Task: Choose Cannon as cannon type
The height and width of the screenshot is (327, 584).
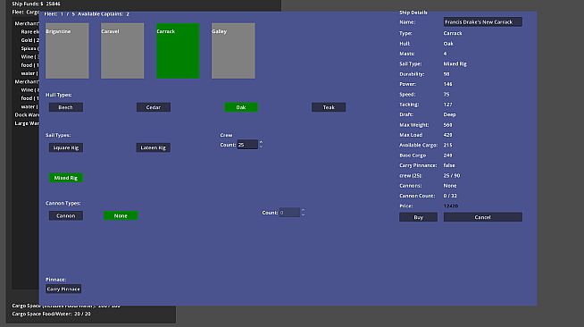Action: [x=66, y=215]
